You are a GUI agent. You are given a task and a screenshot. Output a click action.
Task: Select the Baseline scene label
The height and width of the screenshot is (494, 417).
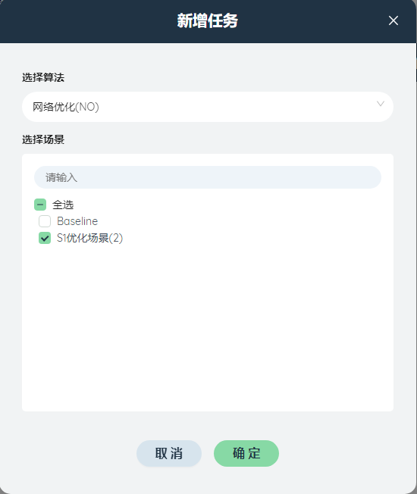tap(77, 221)
